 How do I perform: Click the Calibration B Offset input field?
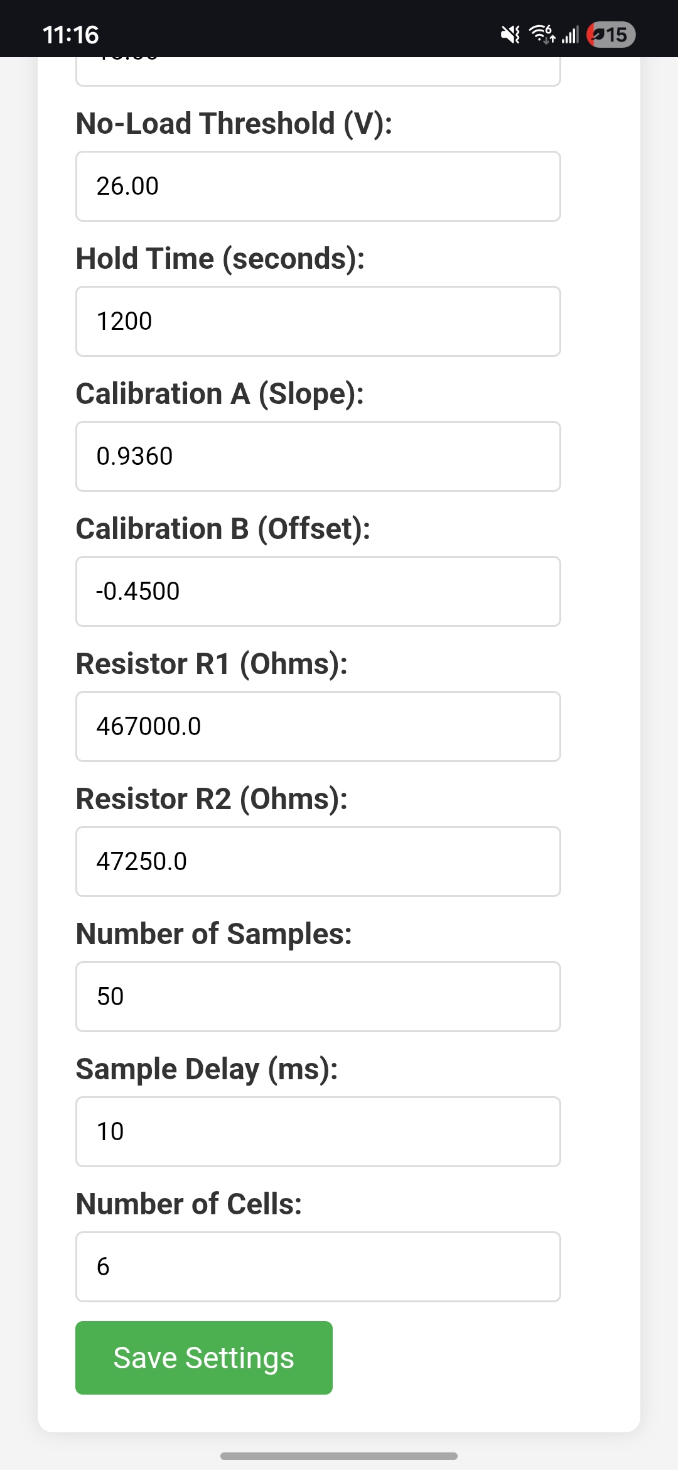pyautogui.click(x=318, y=591)
